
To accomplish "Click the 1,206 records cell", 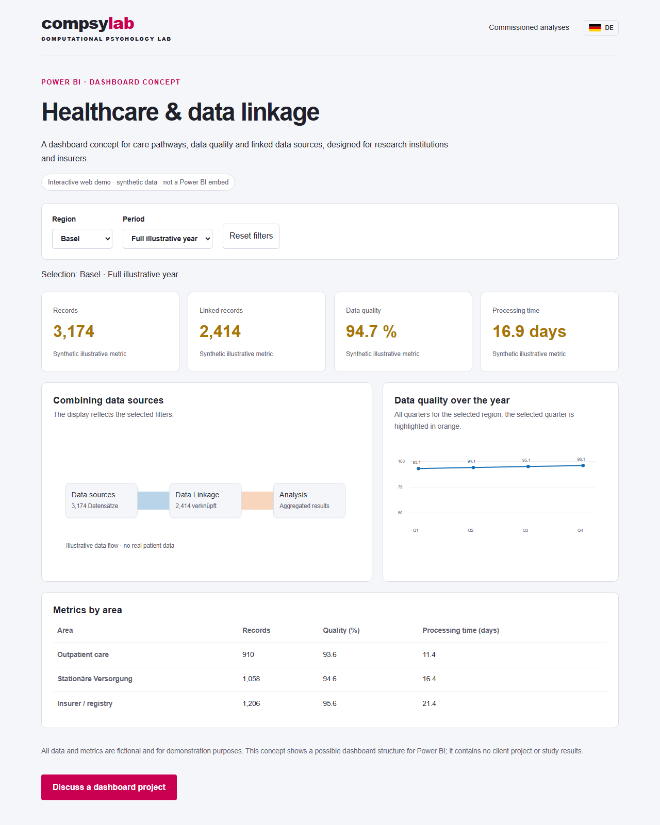I will tap(251, 704).
